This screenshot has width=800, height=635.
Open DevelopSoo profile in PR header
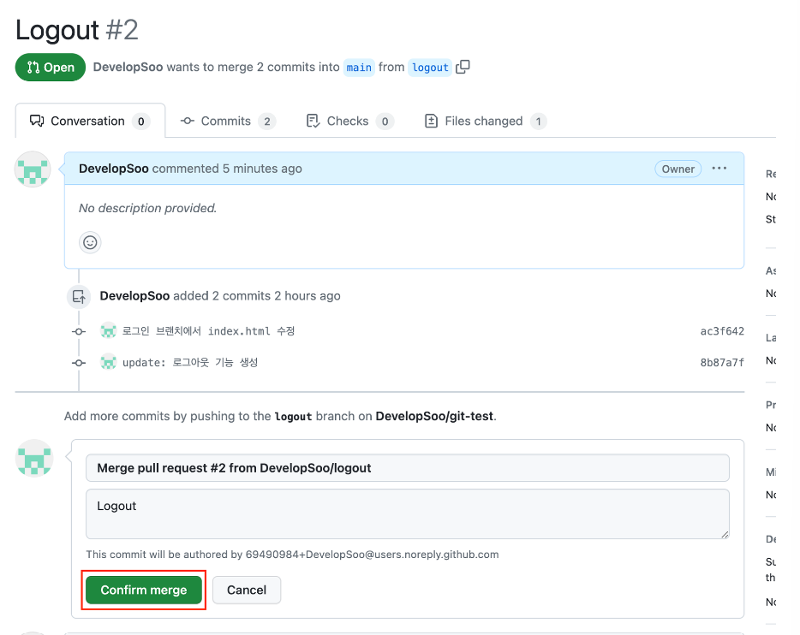coord(128,67)
